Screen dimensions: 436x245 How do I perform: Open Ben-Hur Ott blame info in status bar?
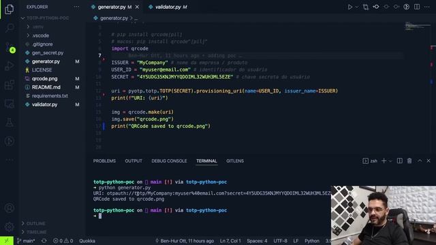point(185,241)
